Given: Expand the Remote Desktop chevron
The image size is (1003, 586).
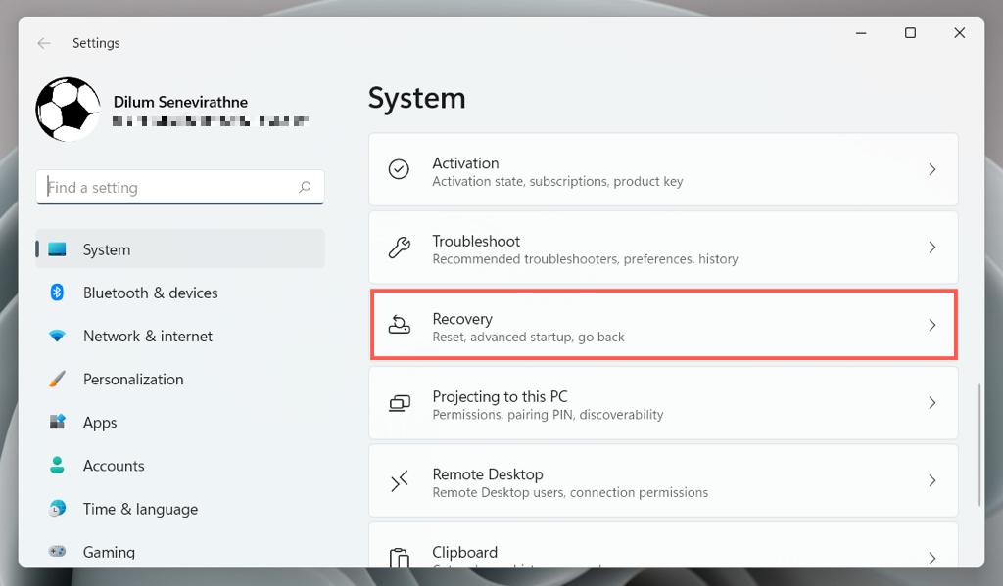Looking at the screenshot, I should (x=932, y=481).
